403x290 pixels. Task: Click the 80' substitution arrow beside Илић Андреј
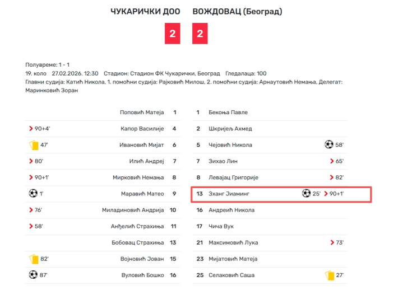point(31,161)
